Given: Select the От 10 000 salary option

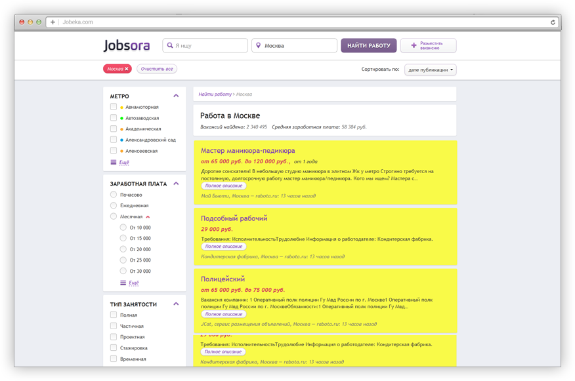Looking at the screenshot, I should (123, 227).
